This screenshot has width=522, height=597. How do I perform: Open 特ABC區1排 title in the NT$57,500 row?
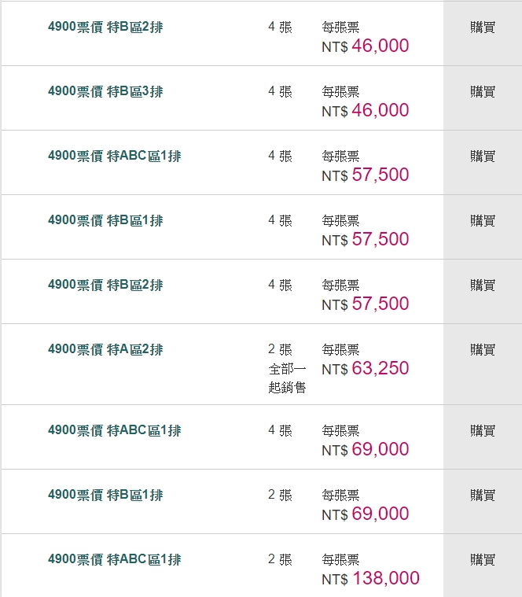[x=114, y=157]
